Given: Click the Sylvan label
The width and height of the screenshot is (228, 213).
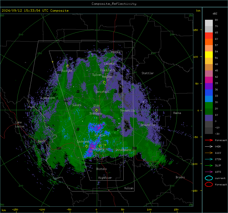Looking at the screenshot, I should click(x=97, y=74).
